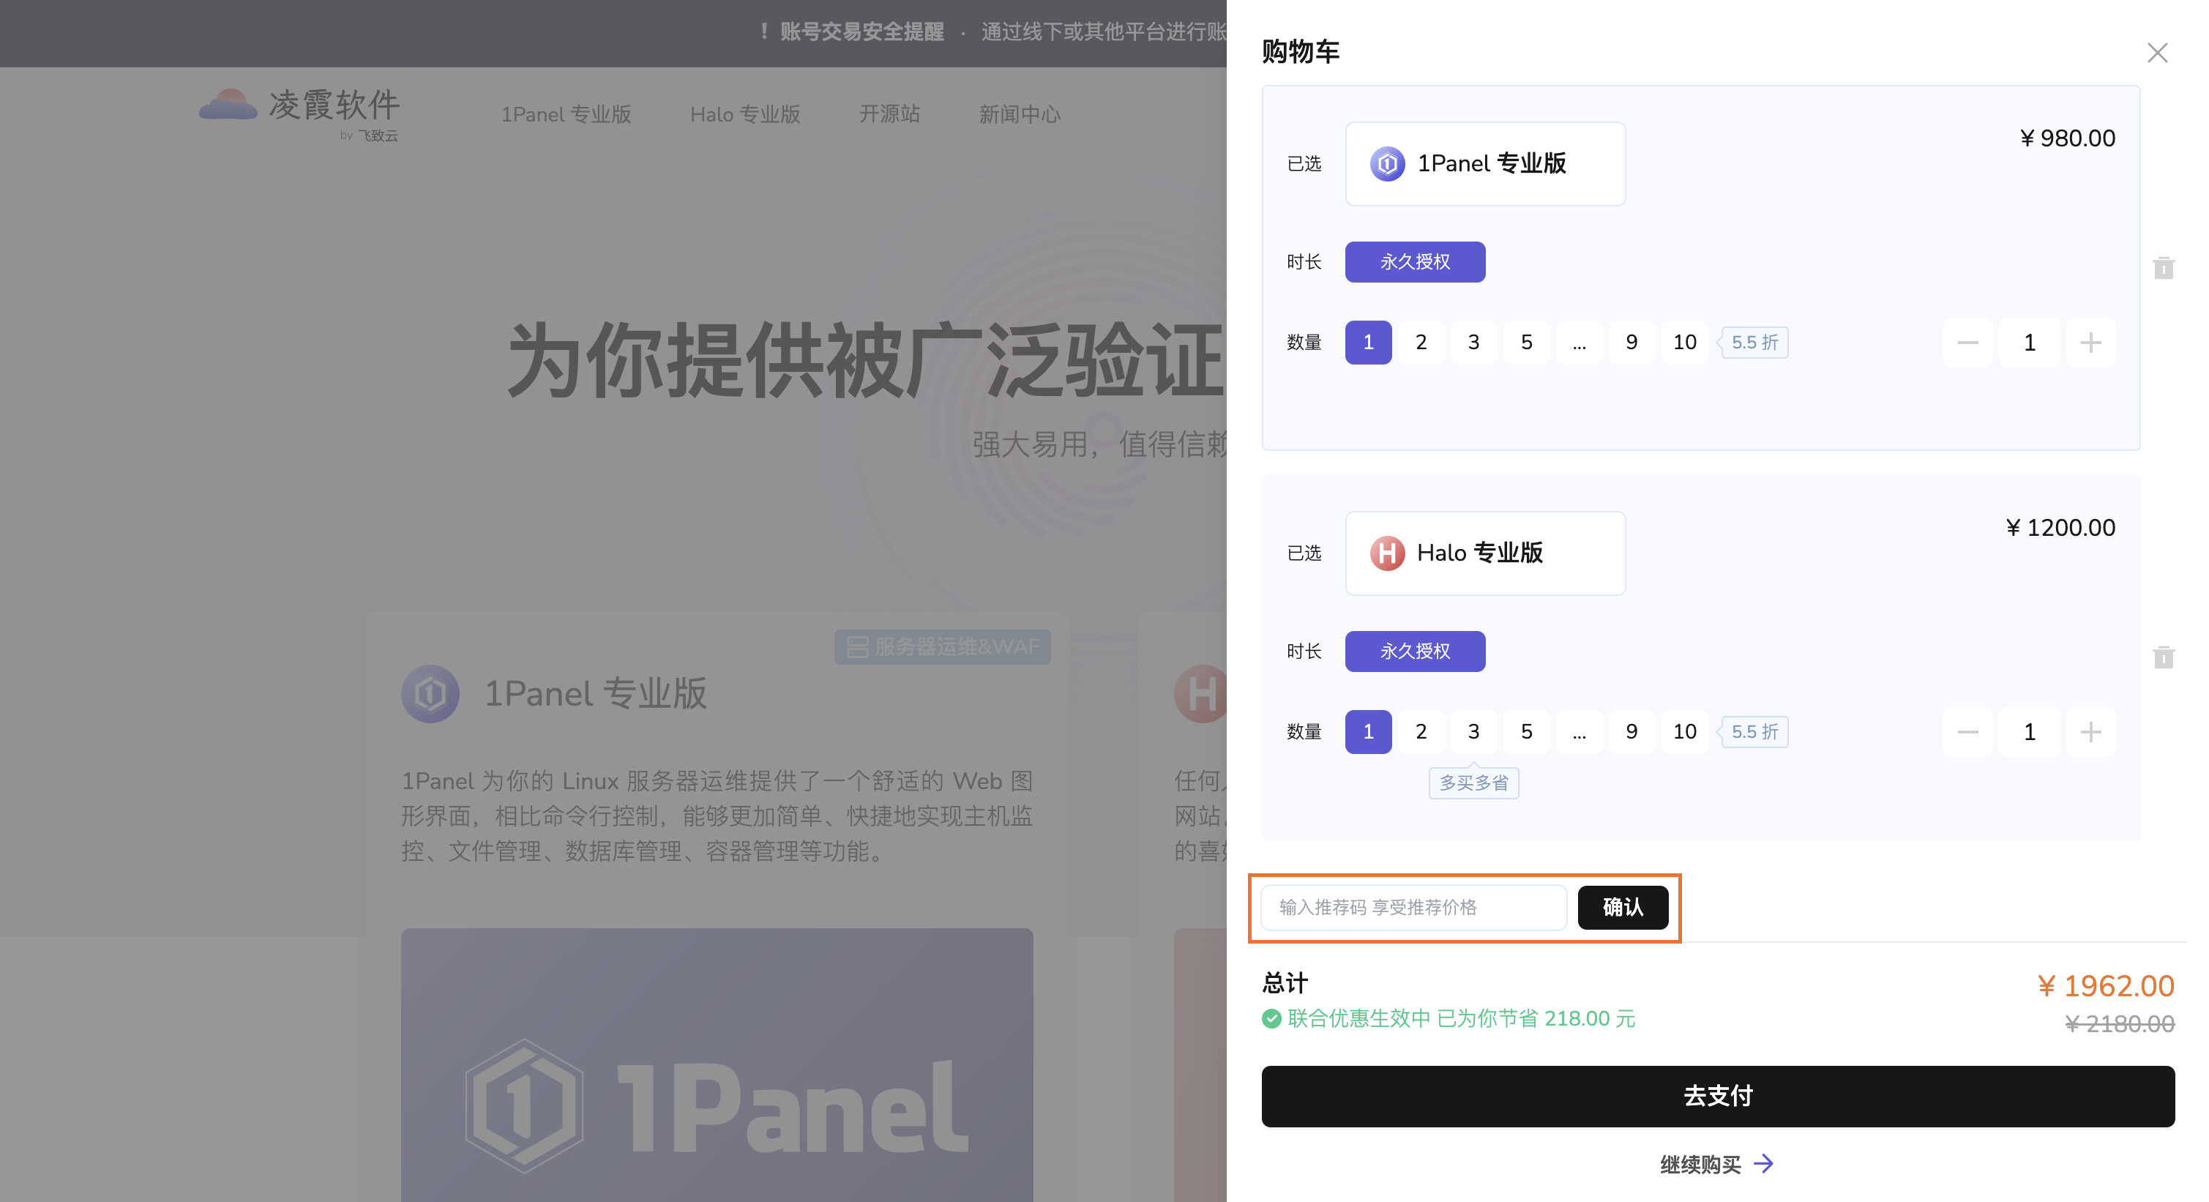
Task: Click the Halo 专业版 selected product box
Action: coord(1485,553)
